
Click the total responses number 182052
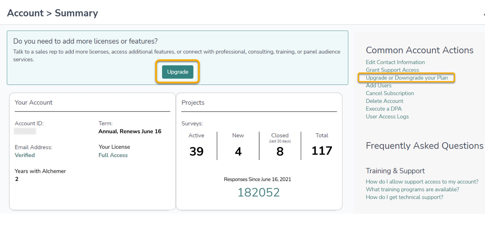tap(258, 193)
